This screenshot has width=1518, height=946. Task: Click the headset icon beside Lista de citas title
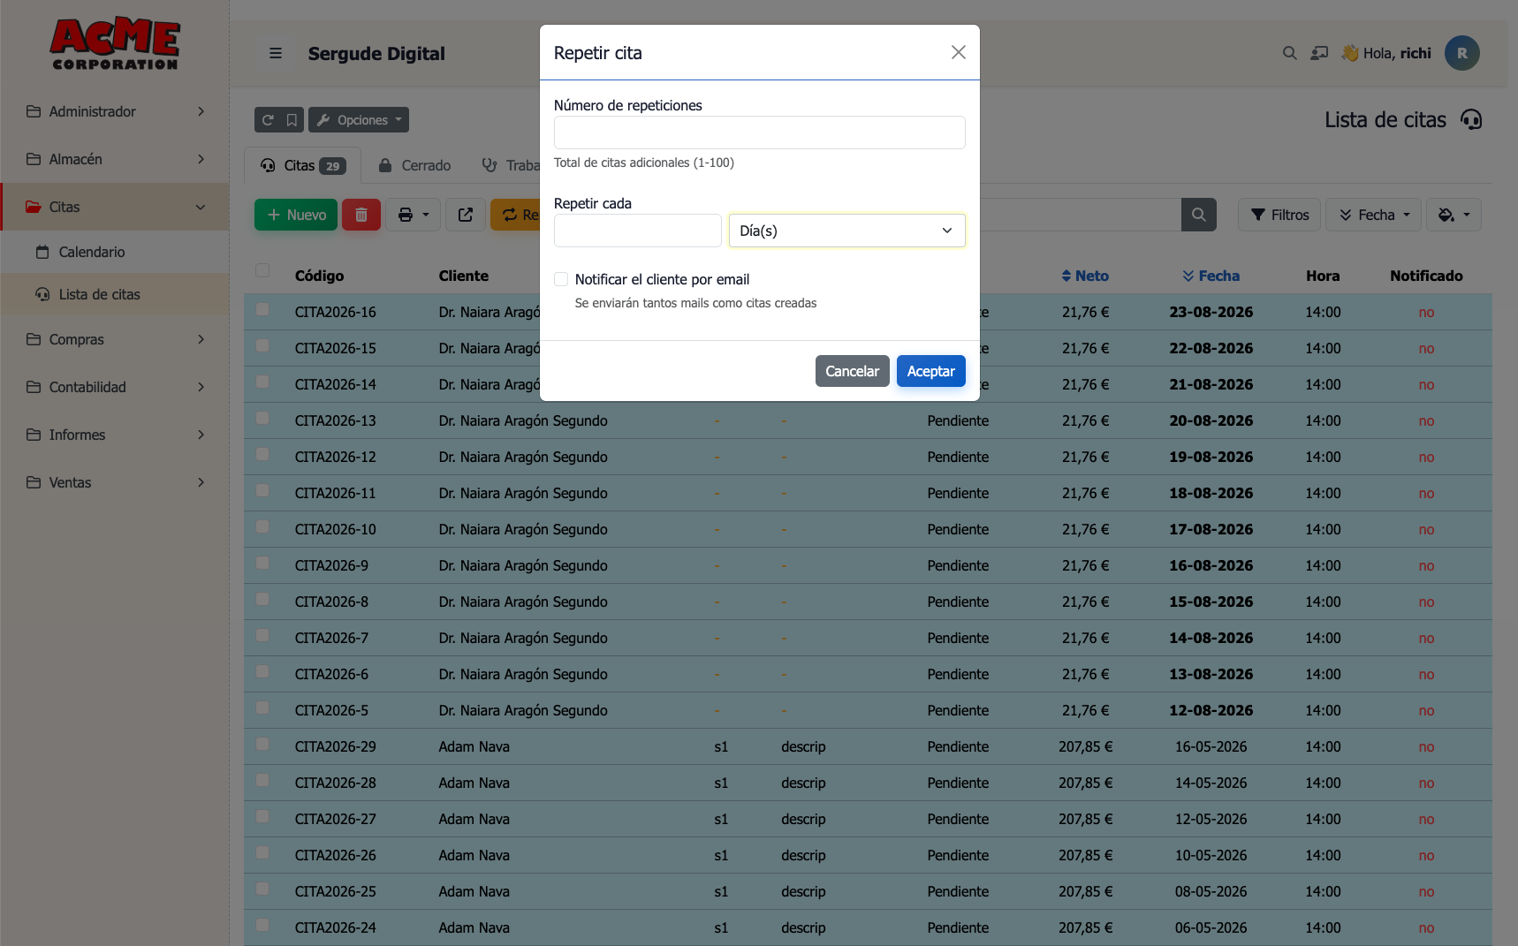1471,119
